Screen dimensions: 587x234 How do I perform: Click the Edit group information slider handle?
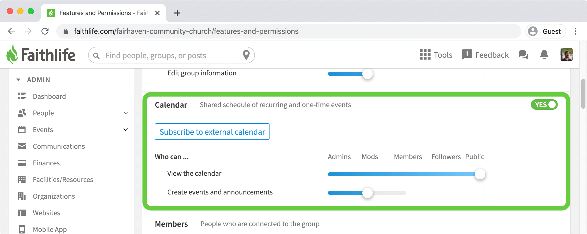[368, 74]
